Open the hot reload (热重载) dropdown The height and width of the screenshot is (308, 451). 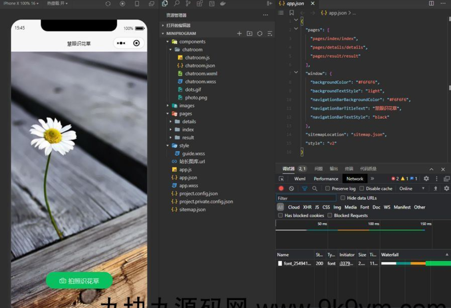[57, 3]
